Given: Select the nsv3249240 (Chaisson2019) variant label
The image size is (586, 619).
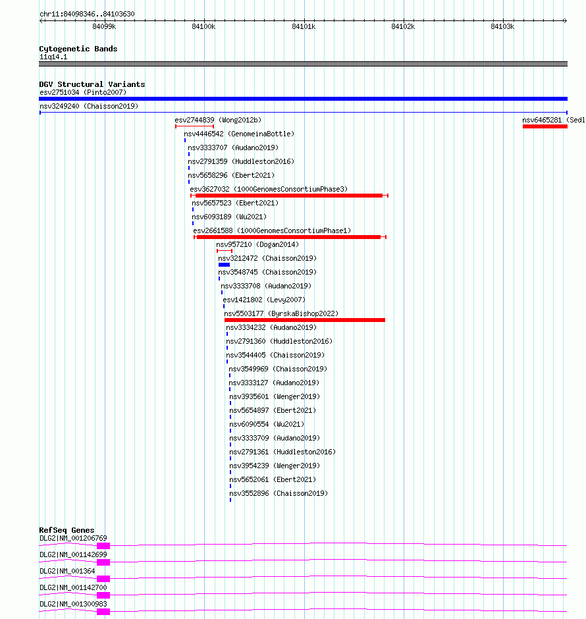Looking at the screenshot, I should [x=89, y=106].
